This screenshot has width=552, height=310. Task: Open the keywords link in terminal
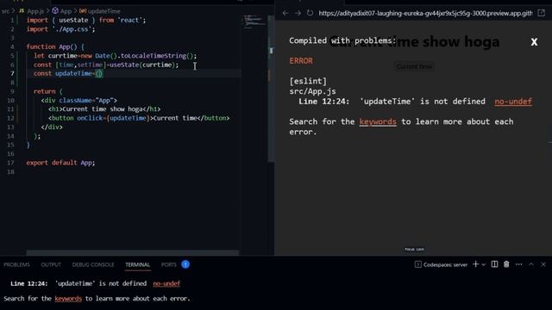coord(68,299)
